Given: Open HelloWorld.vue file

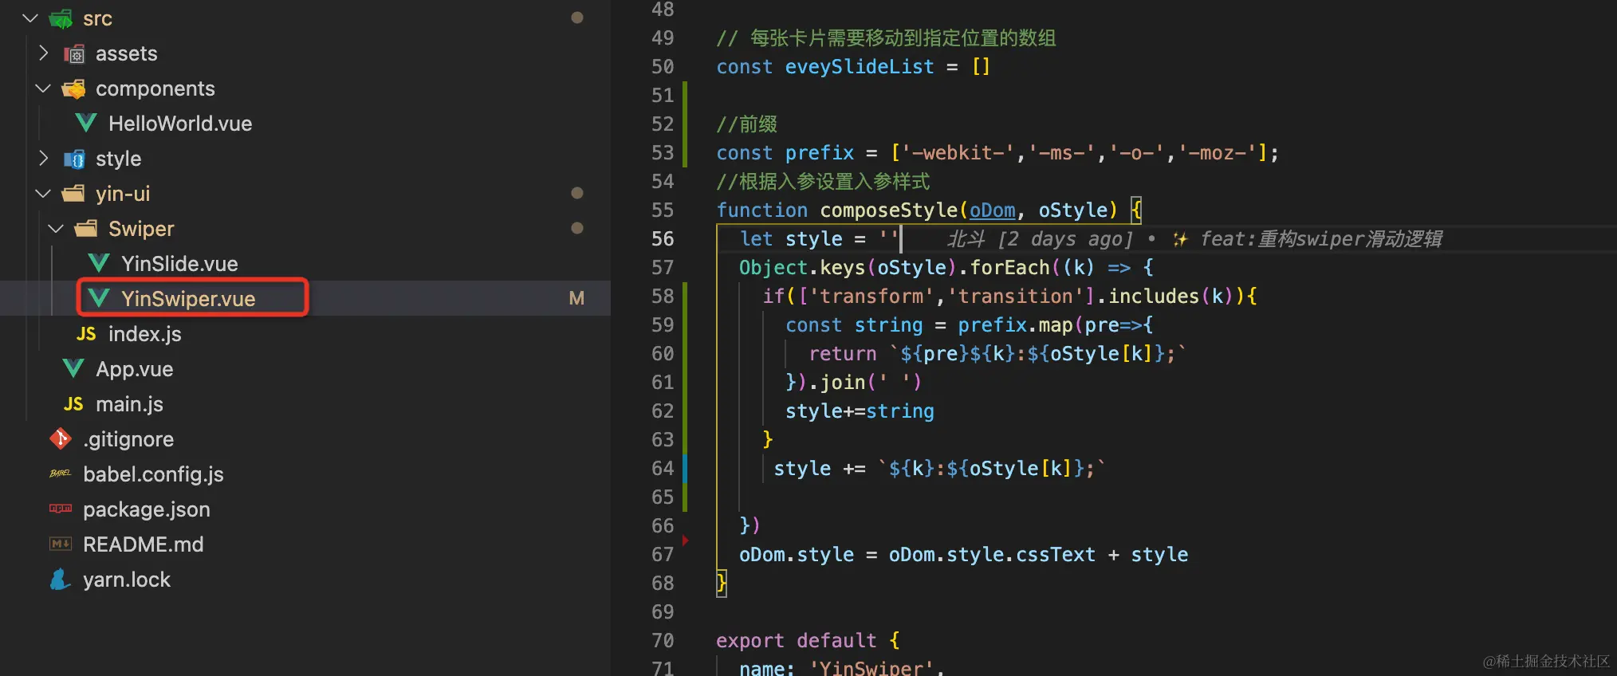Looking at the screenshot, I should coord(180,124).
